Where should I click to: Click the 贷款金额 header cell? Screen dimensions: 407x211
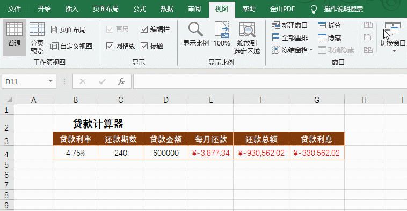(x=165, y=139)
